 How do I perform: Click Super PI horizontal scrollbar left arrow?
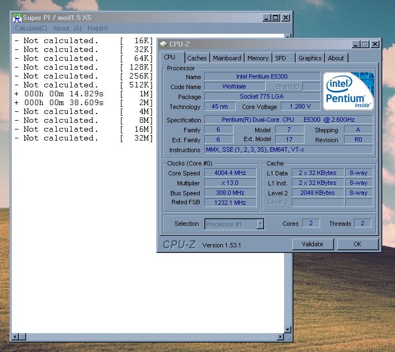[15, 337]
